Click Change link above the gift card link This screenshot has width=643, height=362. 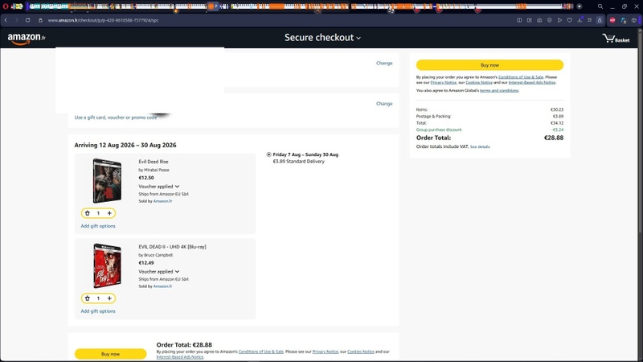[x=384, y=104]
